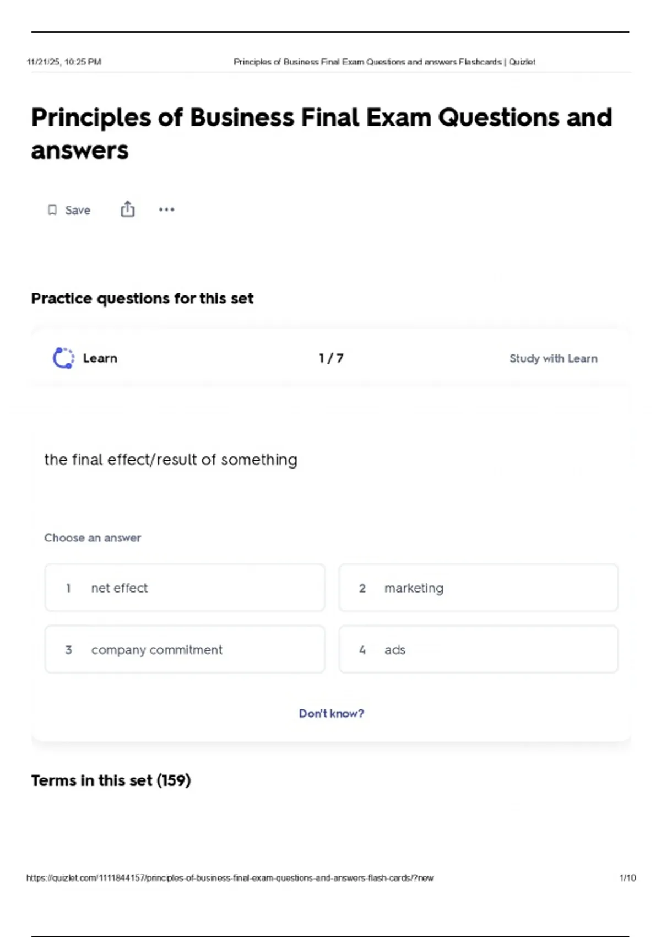Click the Learn mode circular icon

[x=63, y=358]
